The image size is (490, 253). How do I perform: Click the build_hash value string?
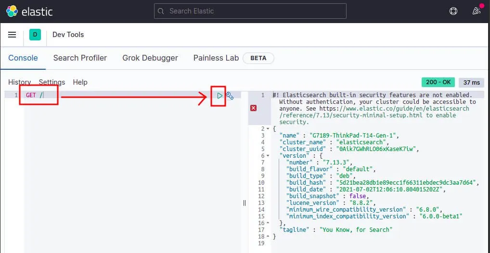(x=406, y=182)
